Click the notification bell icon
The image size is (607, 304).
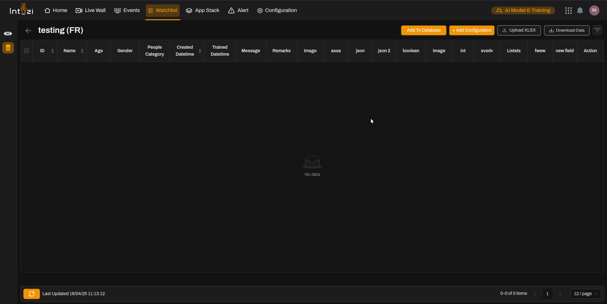tap(580, 10)
